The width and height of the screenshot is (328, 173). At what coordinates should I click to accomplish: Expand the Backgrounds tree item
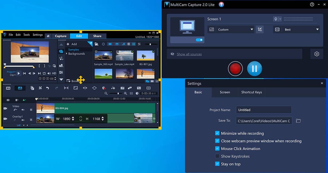point(67,54)
